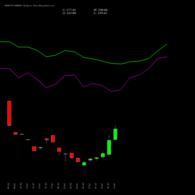Viewport: 195px width, 195px height.
Task: Select the red candle for 23 Jul
Action: tap(78, 160)
